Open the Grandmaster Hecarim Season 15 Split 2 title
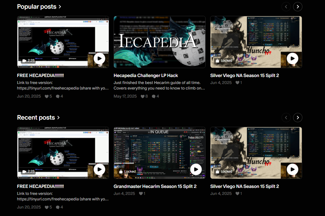This screenshot has height=216, width=325. pyautogui.click(x=155, y=186)
